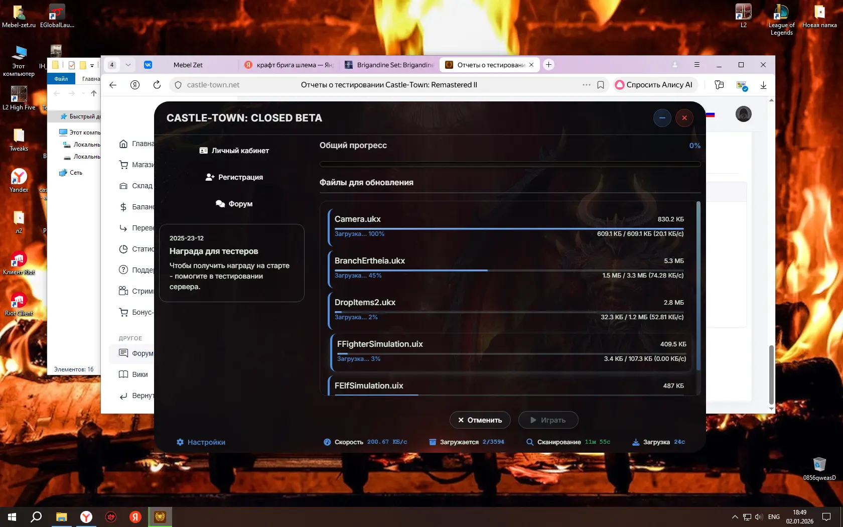Click the Общий прогресс progress bar
Image resolution: width=843 pixels, height=527 pixels.
point(510,164)
